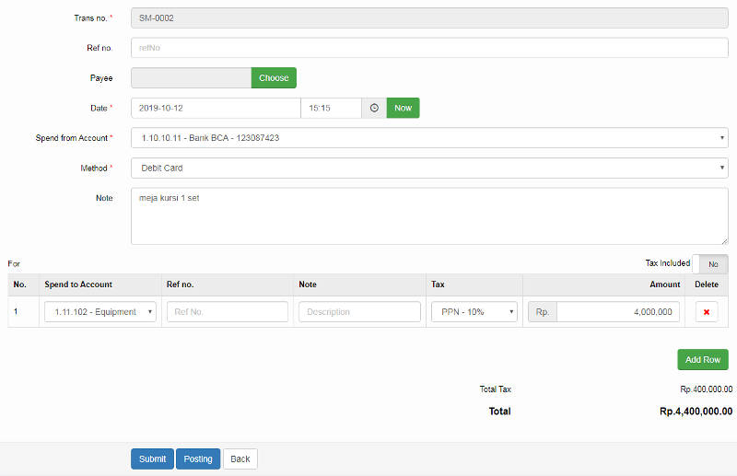
Task: Click the Add Row button
Action: (x=702, y=359)
